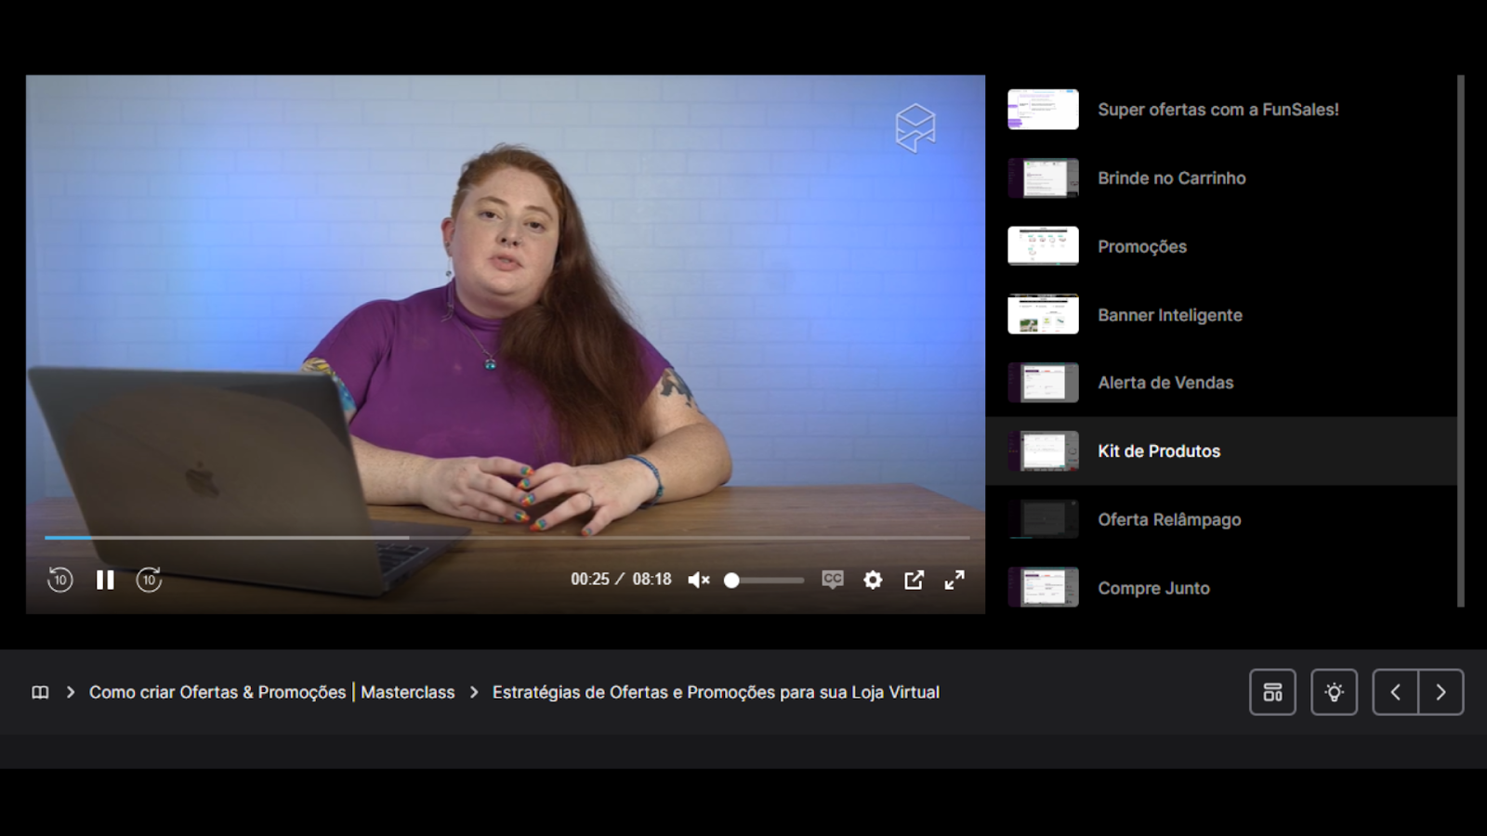Enter fullscreen mode
Viewport: 1487px width, 836px height.
coord(954,580)
